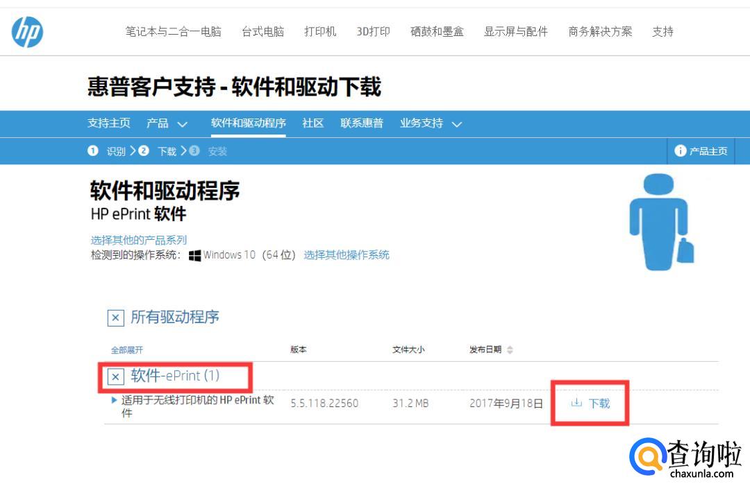Click Windows logo next to detected OS
This screenshot has height=495, width=750.
tap(194, 255)
